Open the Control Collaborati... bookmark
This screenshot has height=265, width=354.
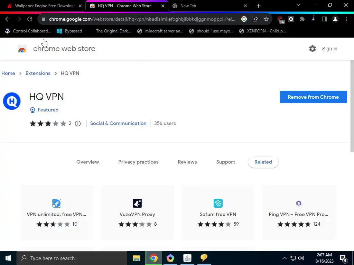(x=28, y=31)
